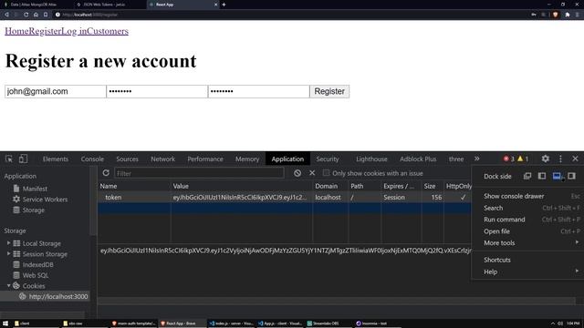Switch to the Performance tab
Viewport: 584px width, 328px height.
pyautogui.click(x=205, y=159)
